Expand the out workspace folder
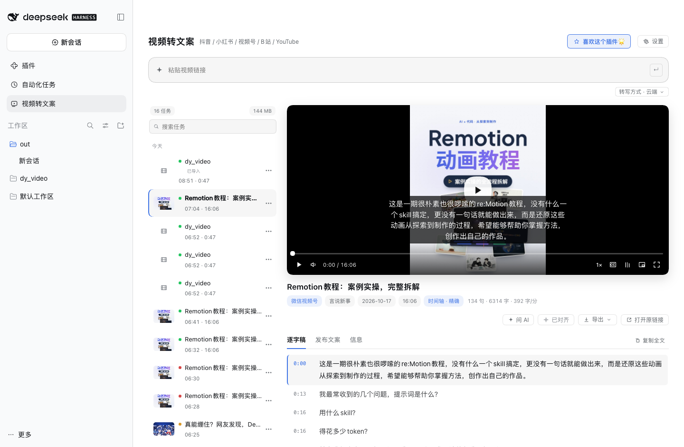Screen dimensions: 684x447 click(x=66, y=144)
